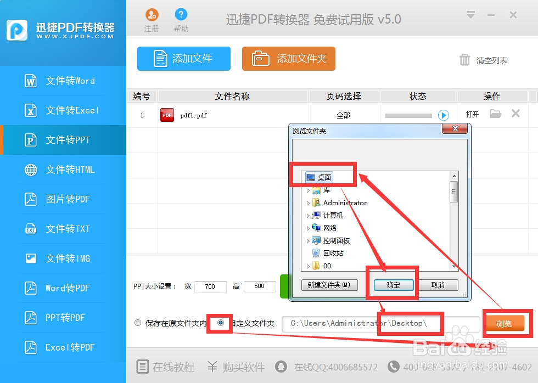The height and width of the screenshot is (383, 538).
Task: Click the 清空列表 trash icon
Action: [464, 61]
